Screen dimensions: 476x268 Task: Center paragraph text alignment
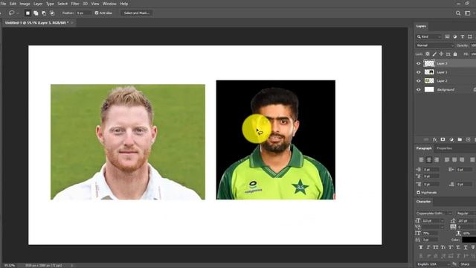[x=428, y=159]
